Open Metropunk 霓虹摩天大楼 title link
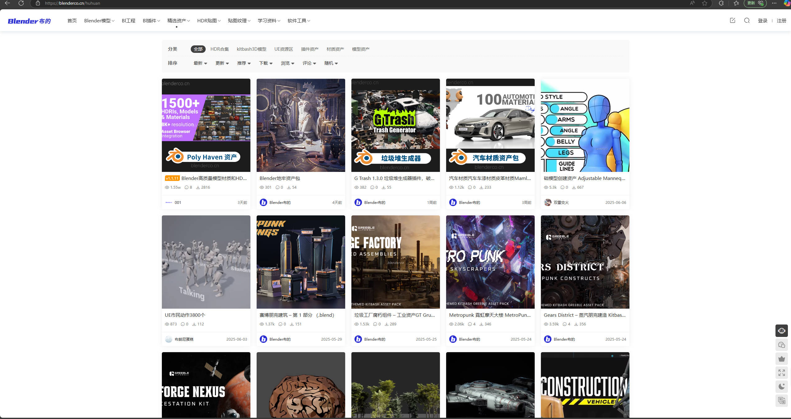This screenshot has width=791, height=419. coord(490,315)
